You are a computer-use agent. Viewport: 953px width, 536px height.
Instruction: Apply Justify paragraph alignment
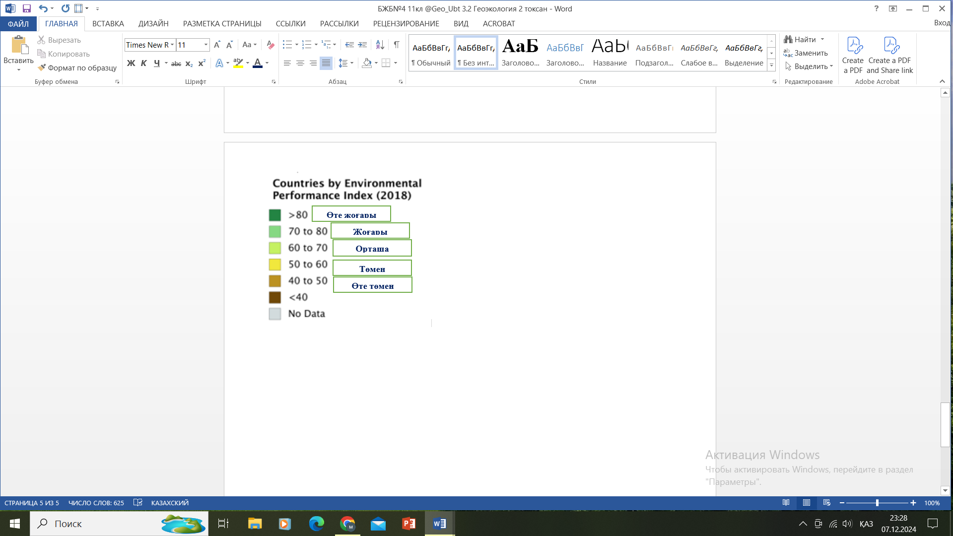(x=326, y=63)
